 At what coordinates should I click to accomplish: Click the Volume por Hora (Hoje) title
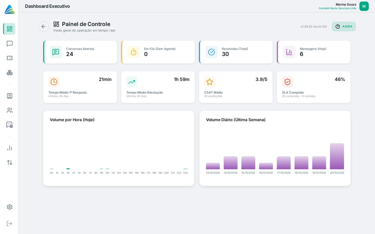[x=72, y=120]
